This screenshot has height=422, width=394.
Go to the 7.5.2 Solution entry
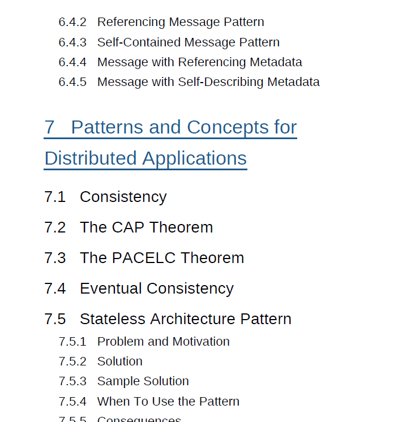pyautogui.click(x=119, y=361)
